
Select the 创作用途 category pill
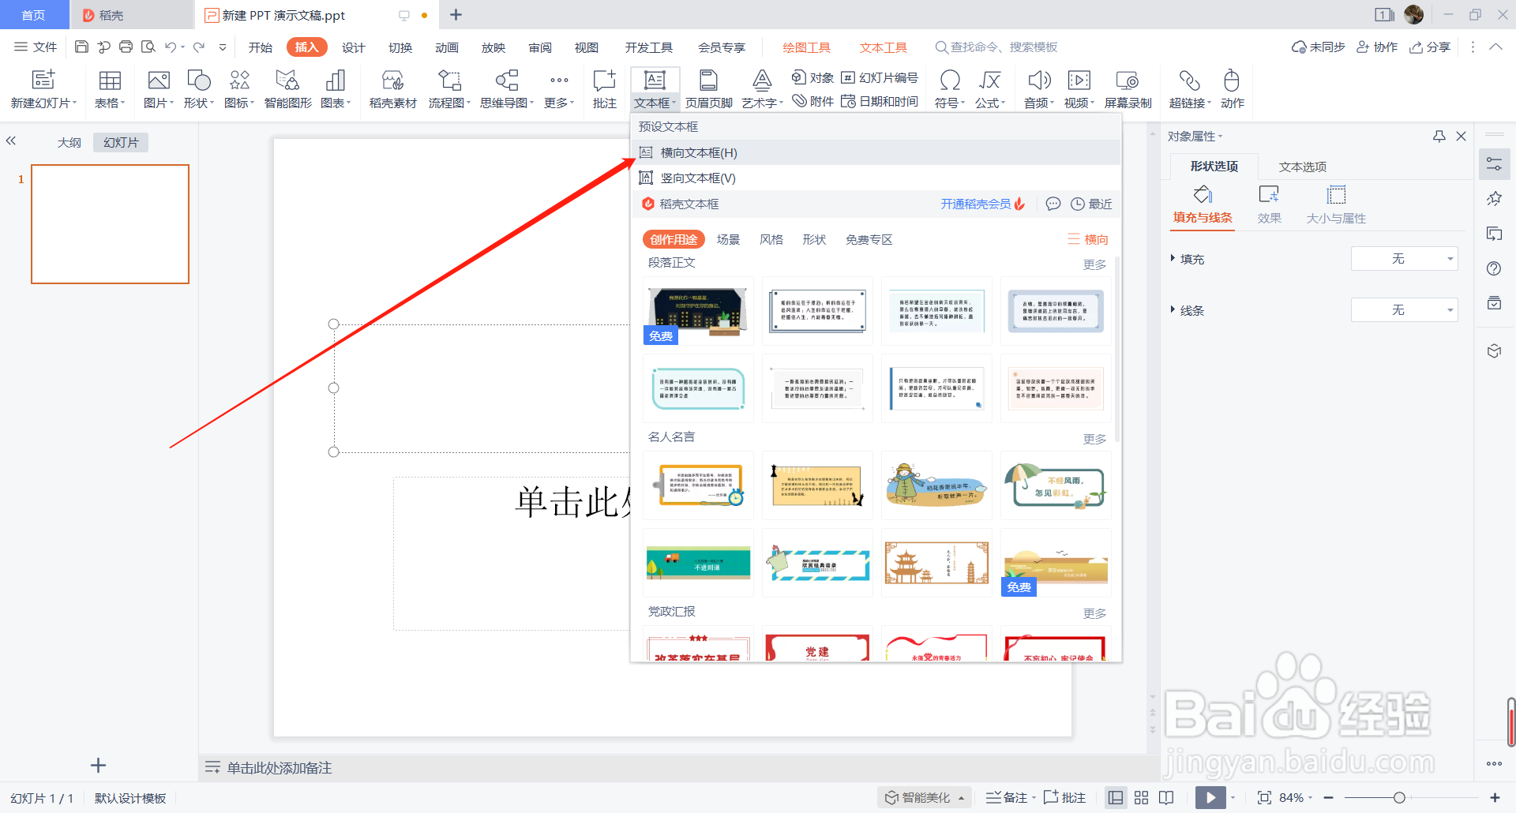pos(674,239)
